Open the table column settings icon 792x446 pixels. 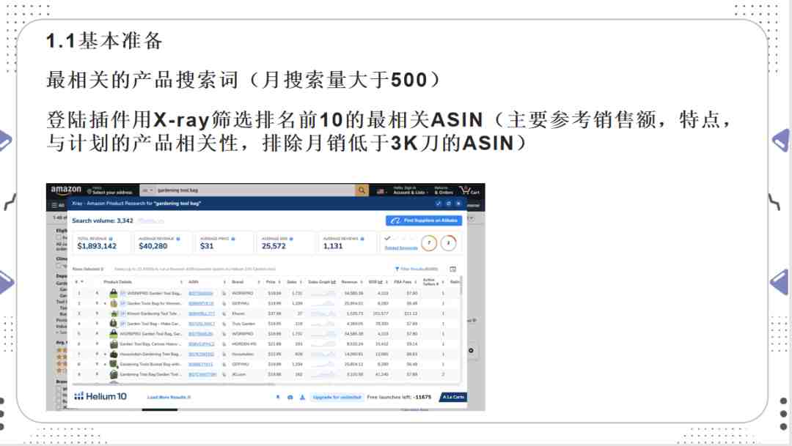452,269
